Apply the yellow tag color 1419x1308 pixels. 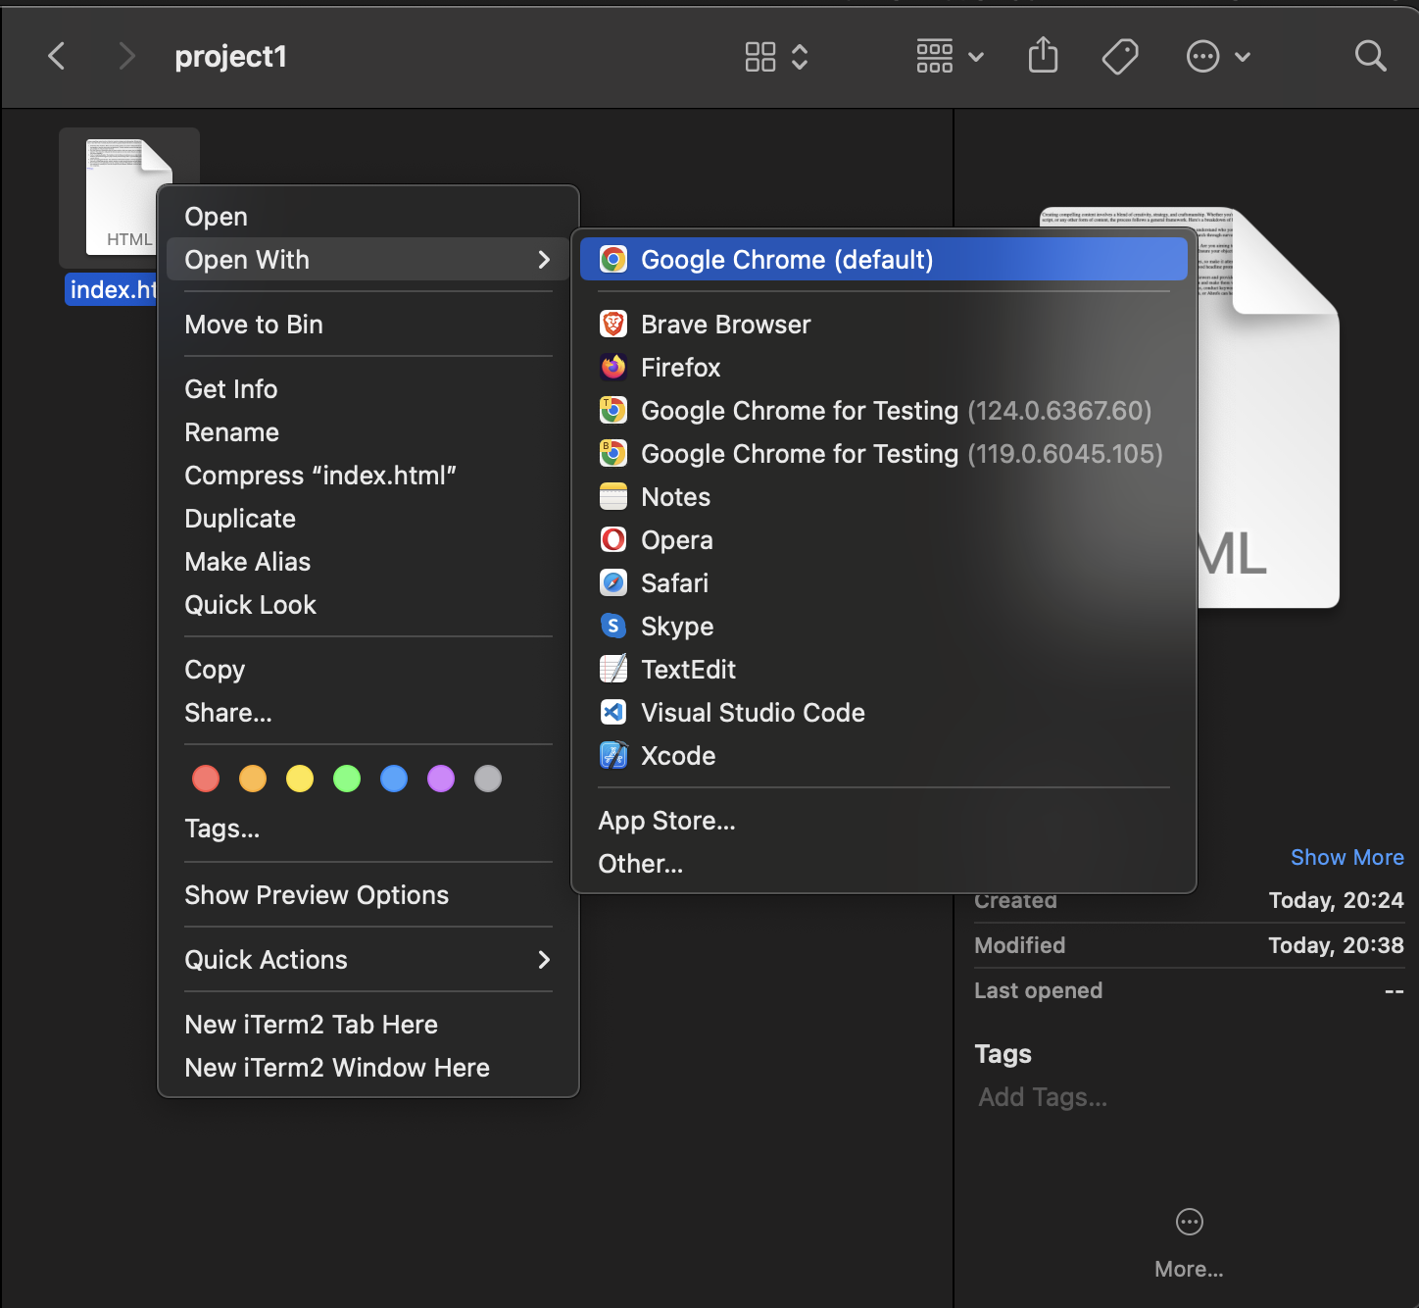coord(300,779)
